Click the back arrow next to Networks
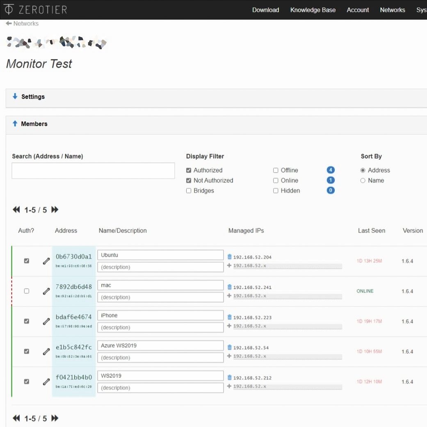 click(9, 23)
